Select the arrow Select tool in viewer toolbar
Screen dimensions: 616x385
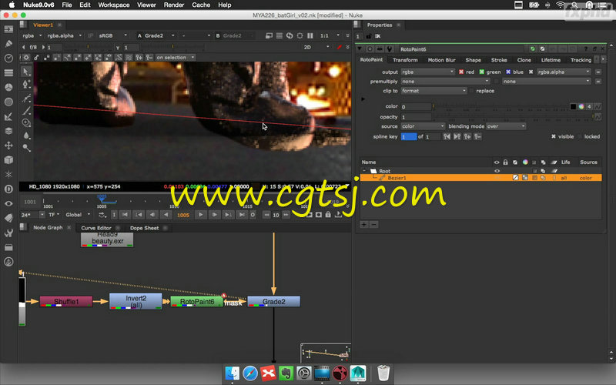coord(26,72)
